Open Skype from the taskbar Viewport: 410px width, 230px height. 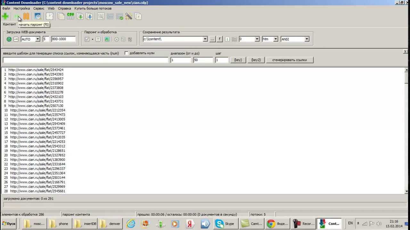225,224
